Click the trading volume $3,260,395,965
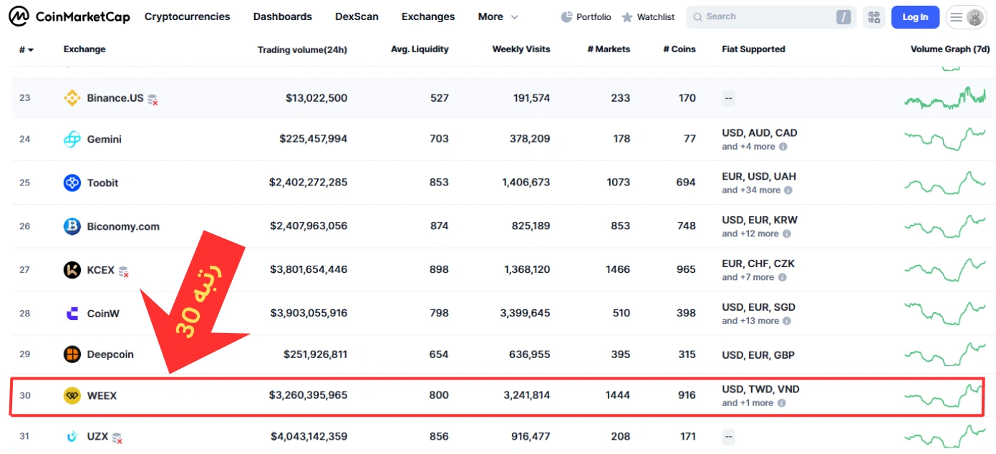The image size is (996, 454). [308, 395]
